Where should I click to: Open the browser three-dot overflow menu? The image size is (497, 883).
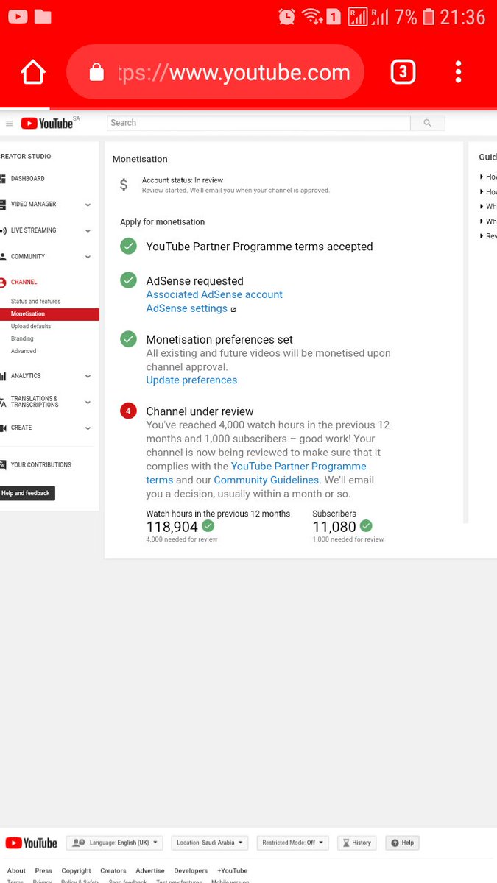point(458,72)
